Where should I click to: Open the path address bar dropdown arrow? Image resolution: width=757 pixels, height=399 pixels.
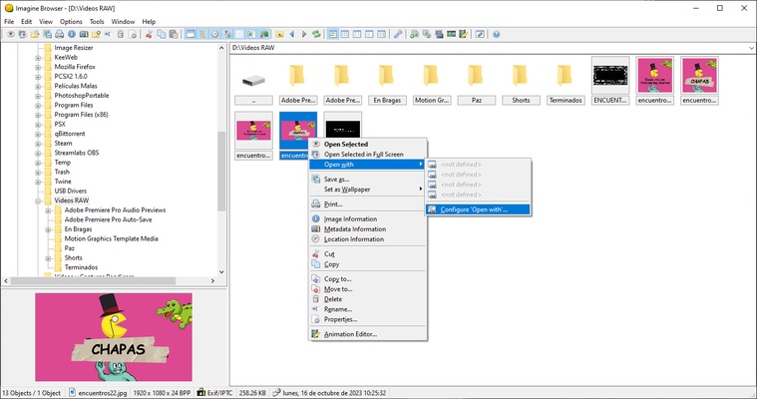[751, 48]
